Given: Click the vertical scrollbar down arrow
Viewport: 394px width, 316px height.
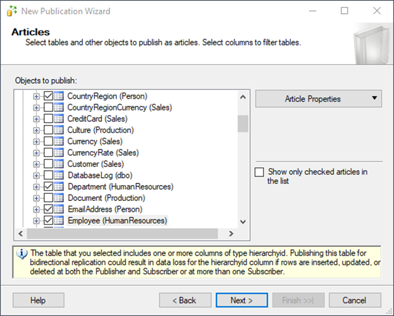Looking at the screenshot, I should click(x=243, y=222).
